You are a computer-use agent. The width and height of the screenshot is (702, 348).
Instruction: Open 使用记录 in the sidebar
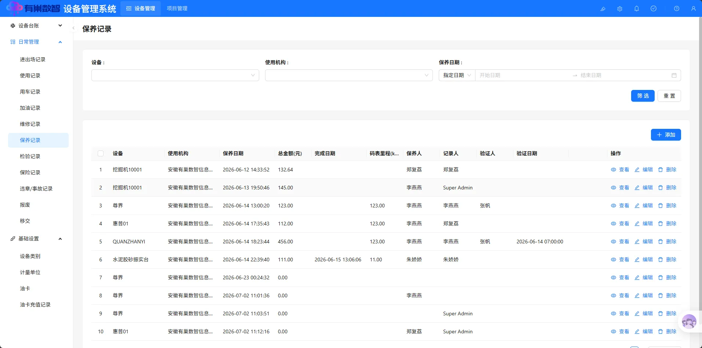(38, 76)
